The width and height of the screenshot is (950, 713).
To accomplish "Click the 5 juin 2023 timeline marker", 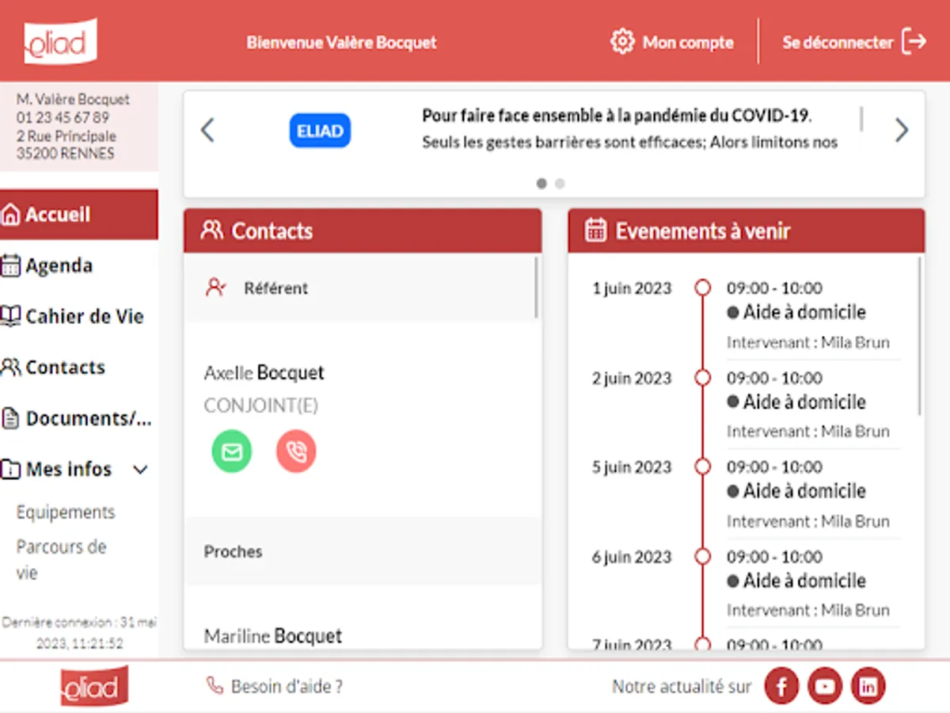I will [x=702, y=467].
